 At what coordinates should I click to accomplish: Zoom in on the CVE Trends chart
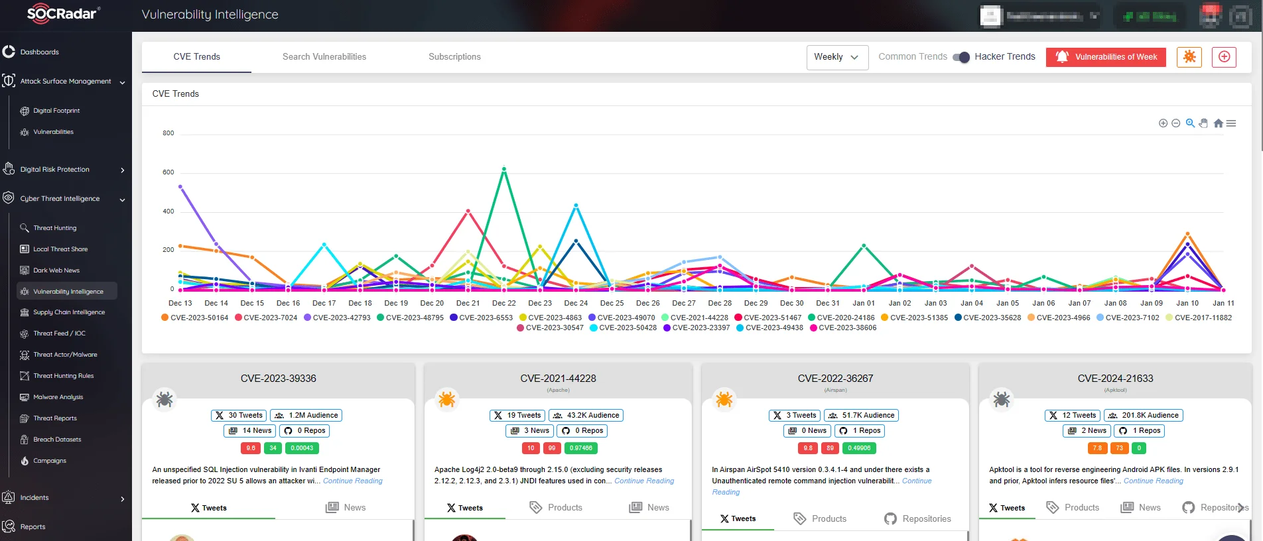(x=1163, y=123)
